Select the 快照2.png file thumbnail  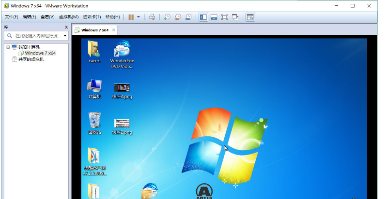coord(122,127)
